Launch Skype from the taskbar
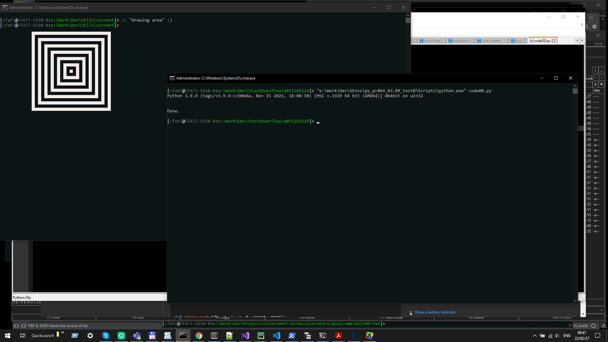 click(x=106, y=336)
